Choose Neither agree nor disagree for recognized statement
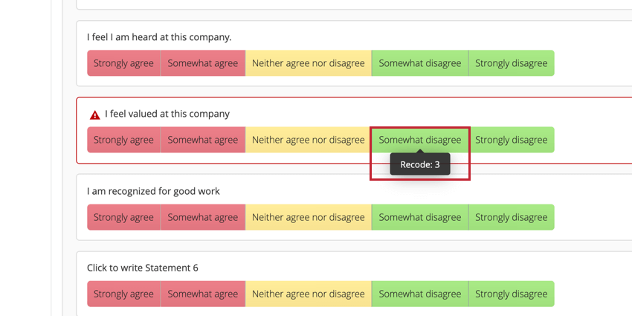 pos(309,217)
